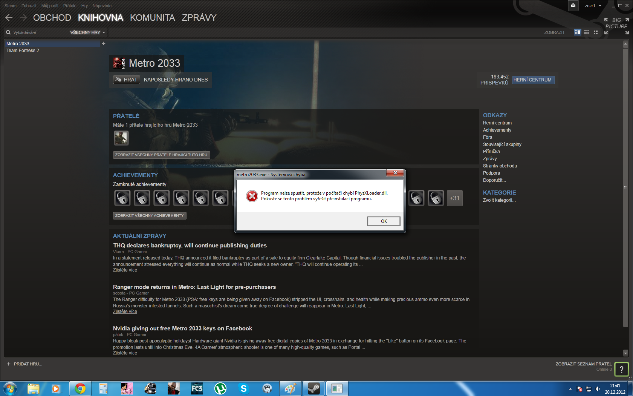Expand the VŠECHNY HRY filter dropdown
Screen dimensions: 633x396
(x=88, y=32)
